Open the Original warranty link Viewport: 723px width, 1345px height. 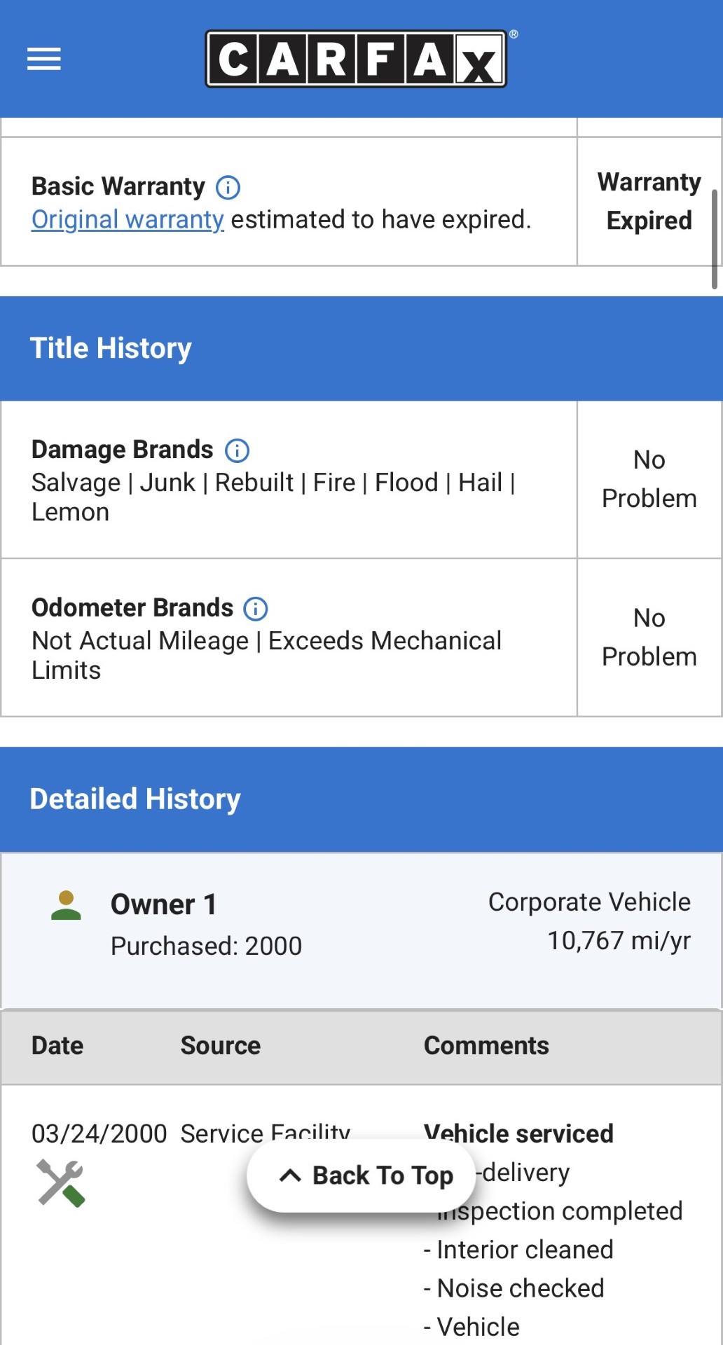[x=128, y=220]
